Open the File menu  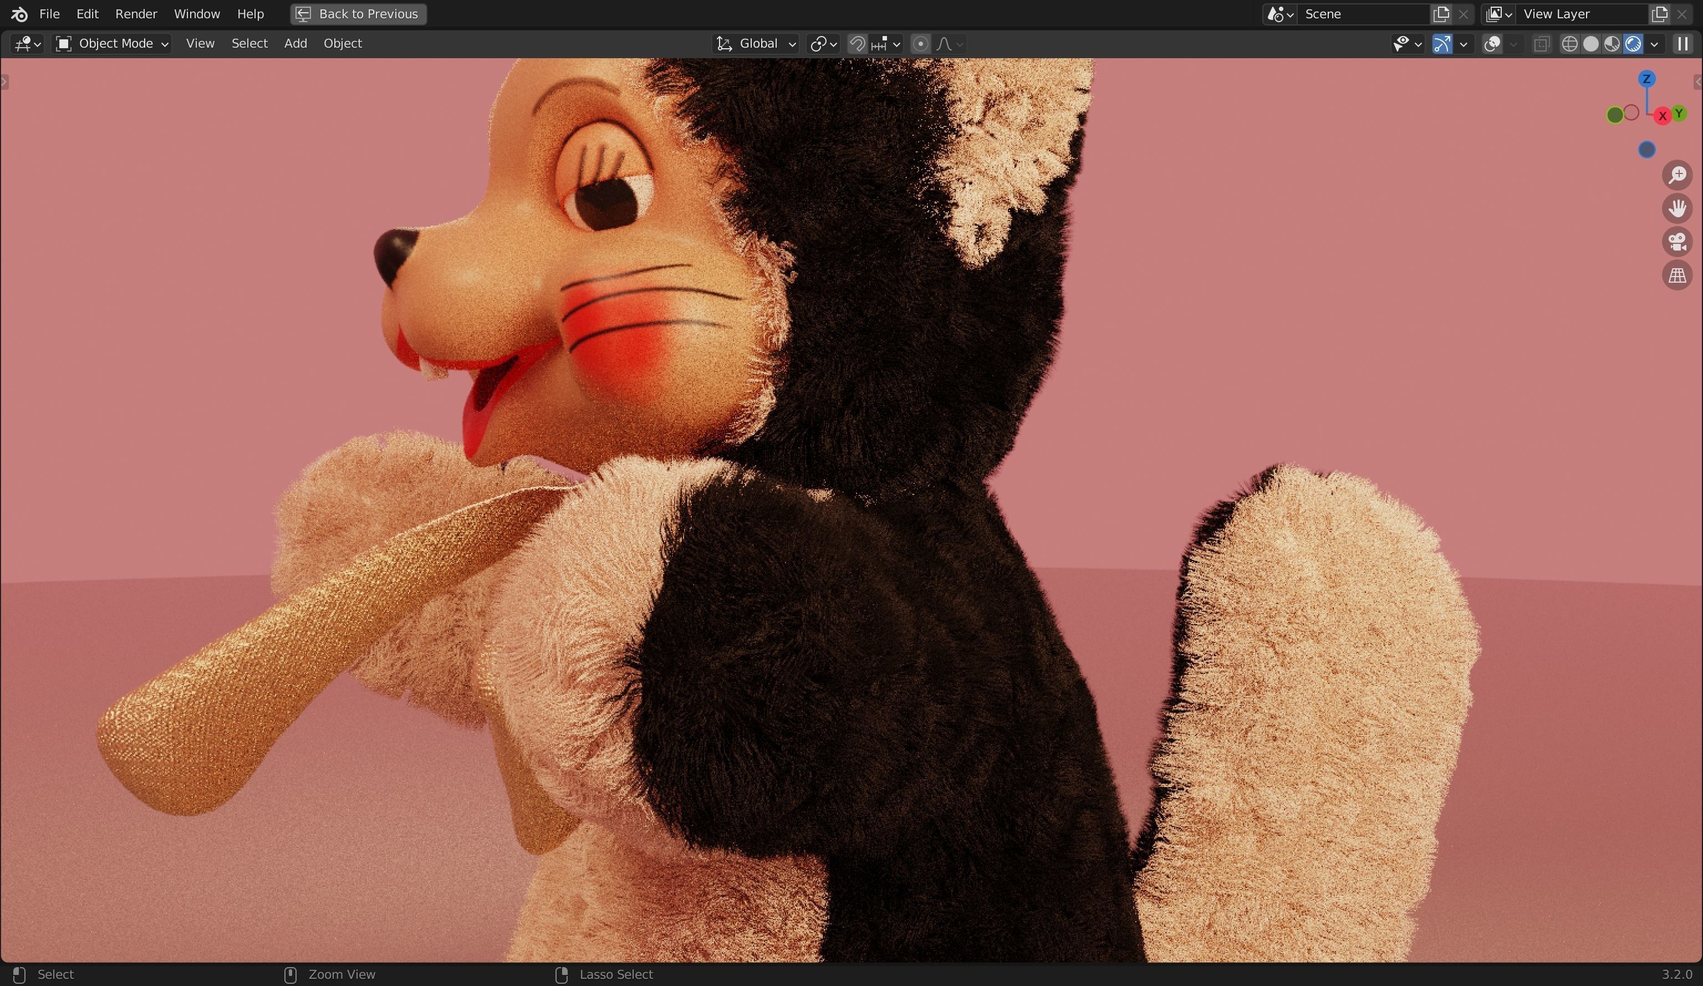pos(49,13)
